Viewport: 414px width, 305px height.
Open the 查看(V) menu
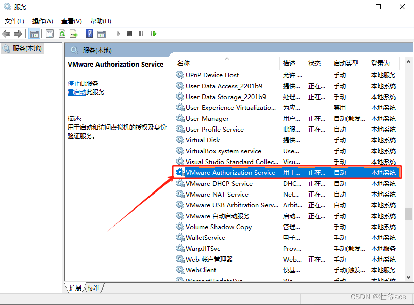click(71, 21)
